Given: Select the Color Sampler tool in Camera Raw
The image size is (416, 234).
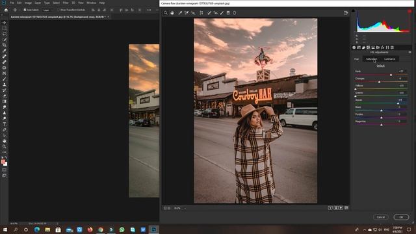Looking at the screenshot, I should click(x=187, y=13).
